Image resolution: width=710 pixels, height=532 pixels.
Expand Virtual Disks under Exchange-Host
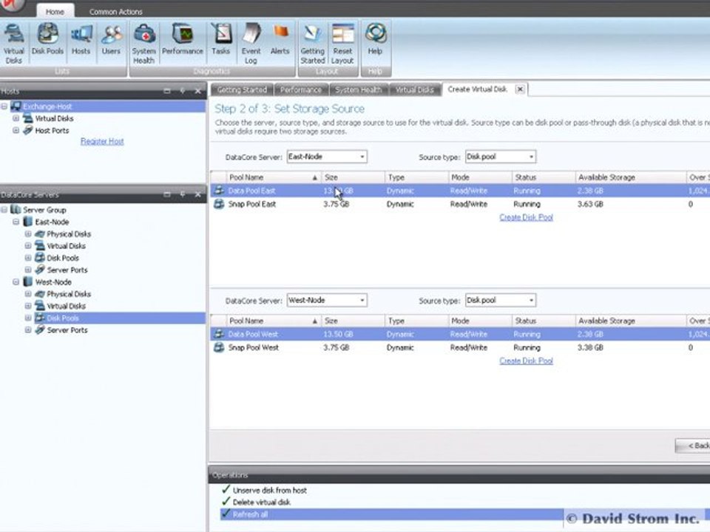coord(16,118)
